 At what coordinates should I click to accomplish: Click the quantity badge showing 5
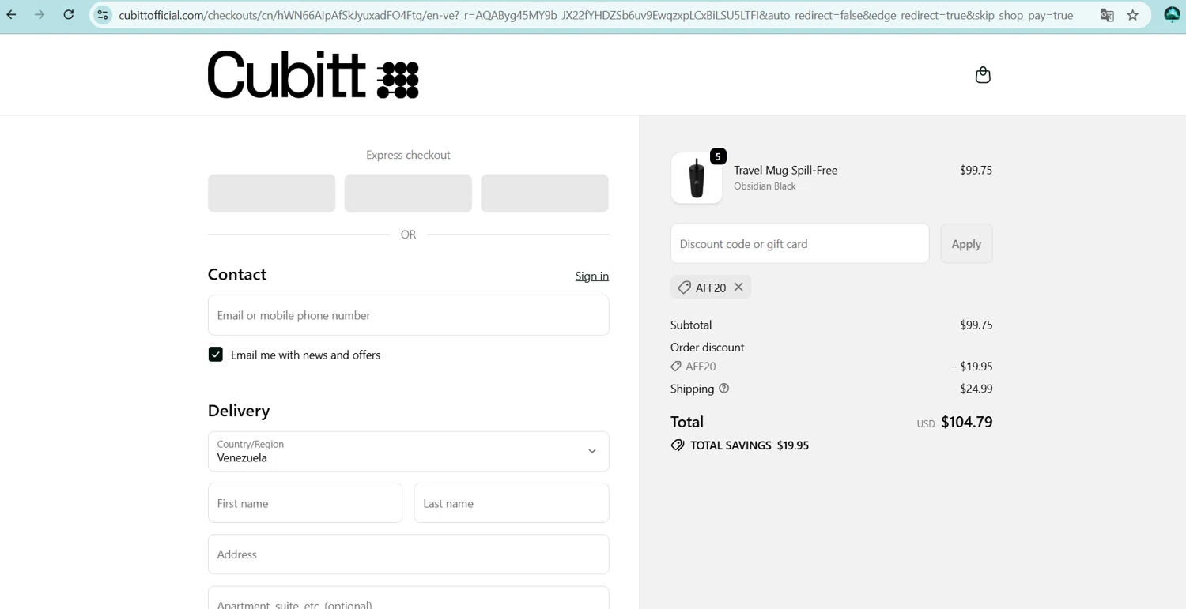(718, 156)
